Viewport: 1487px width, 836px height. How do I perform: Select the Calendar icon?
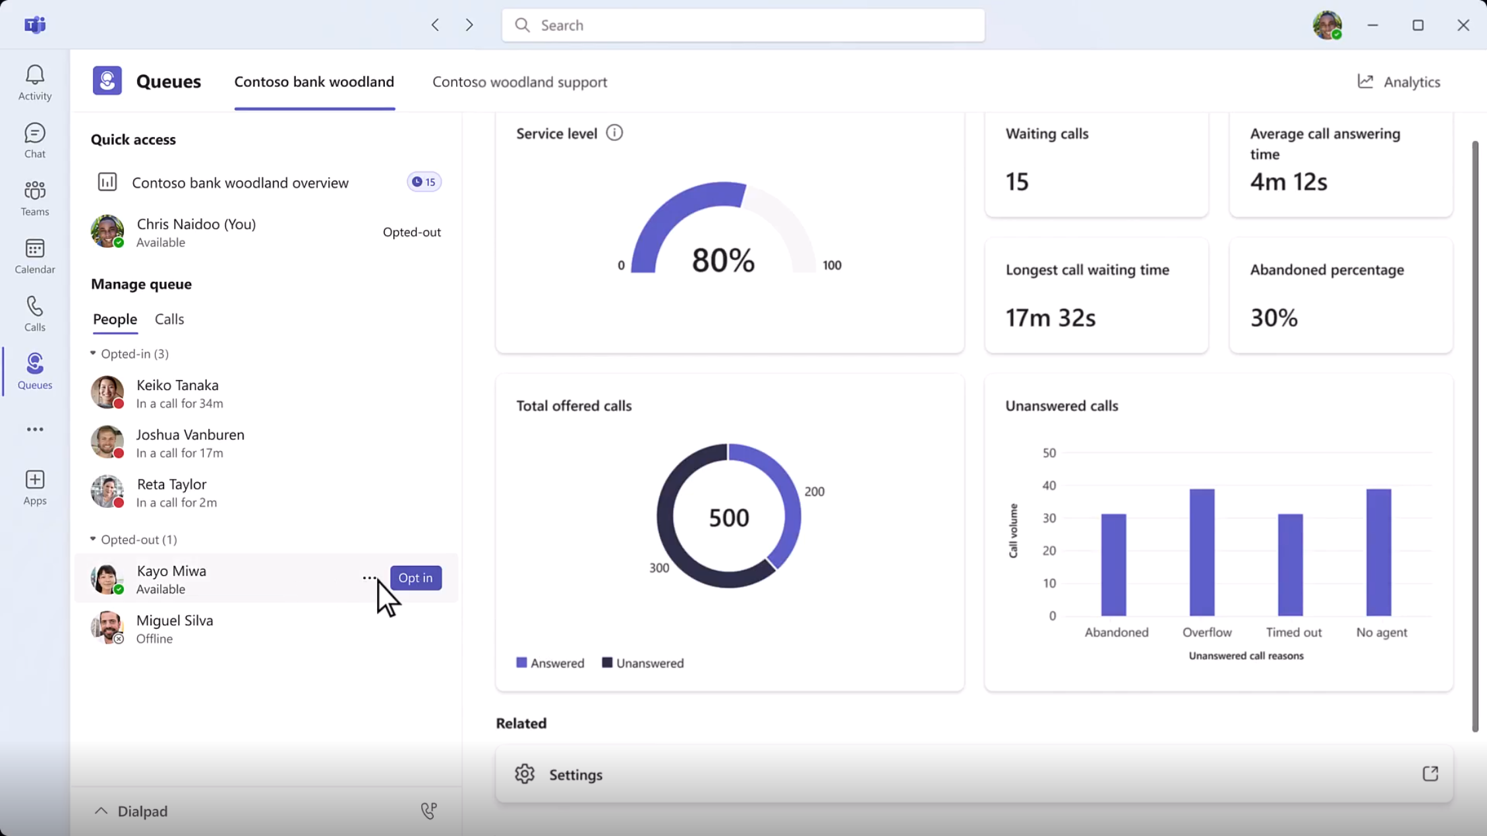pyautogui.click(x=34, y=255)
